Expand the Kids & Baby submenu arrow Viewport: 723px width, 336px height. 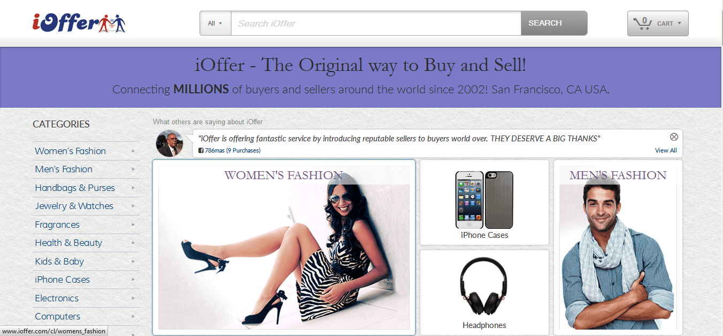click(133, 261)
